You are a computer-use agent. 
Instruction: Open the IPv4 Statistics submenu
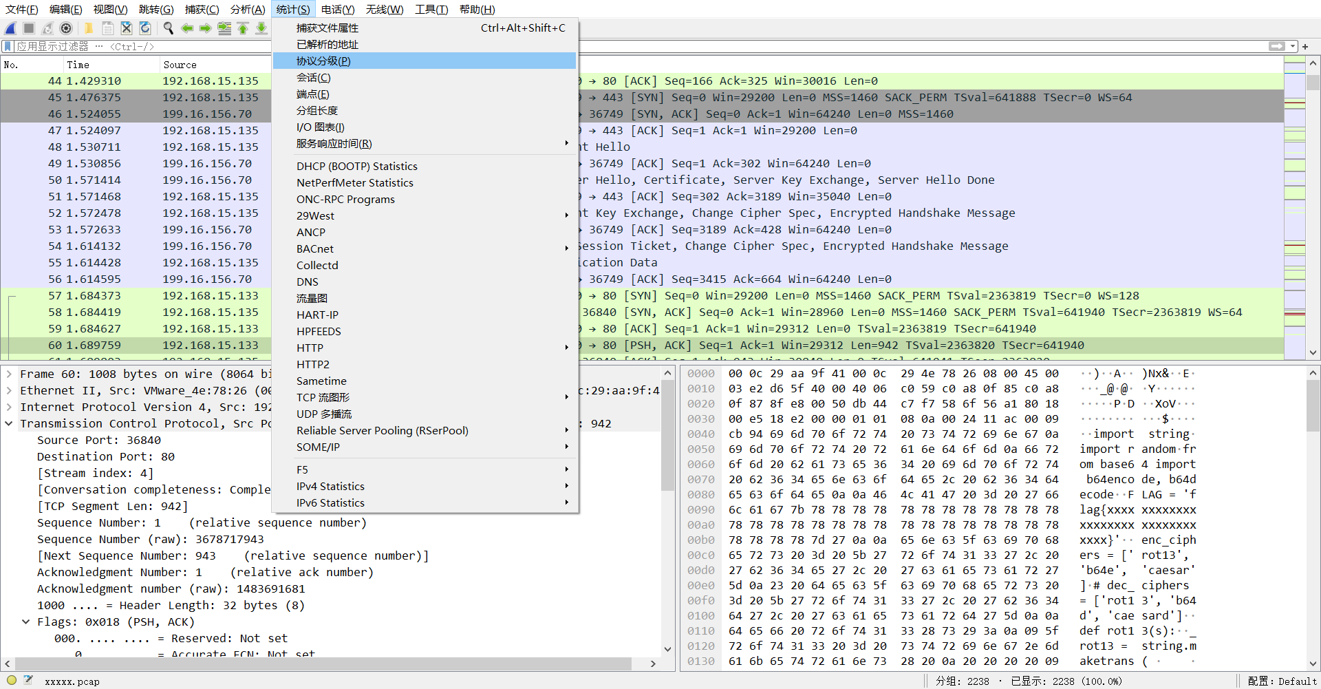tap(425, 486)
